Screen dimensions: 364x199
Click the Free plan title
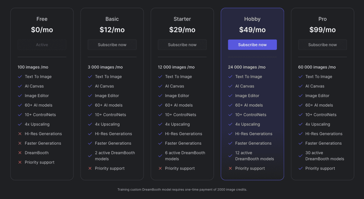click(42, 19)
